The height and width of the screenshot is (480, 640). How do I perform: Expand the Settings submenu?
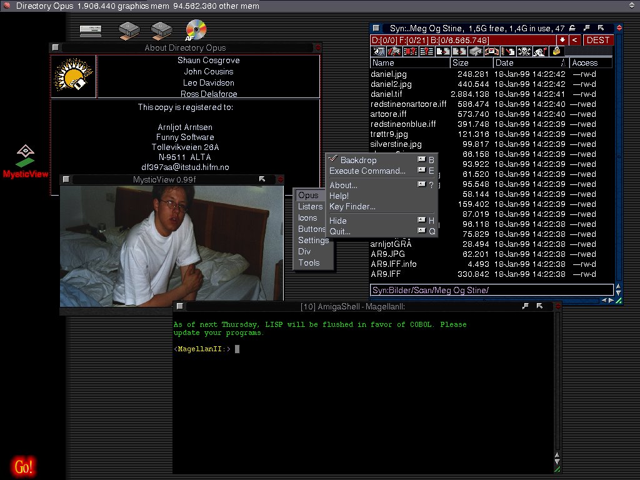click(313, 240)
